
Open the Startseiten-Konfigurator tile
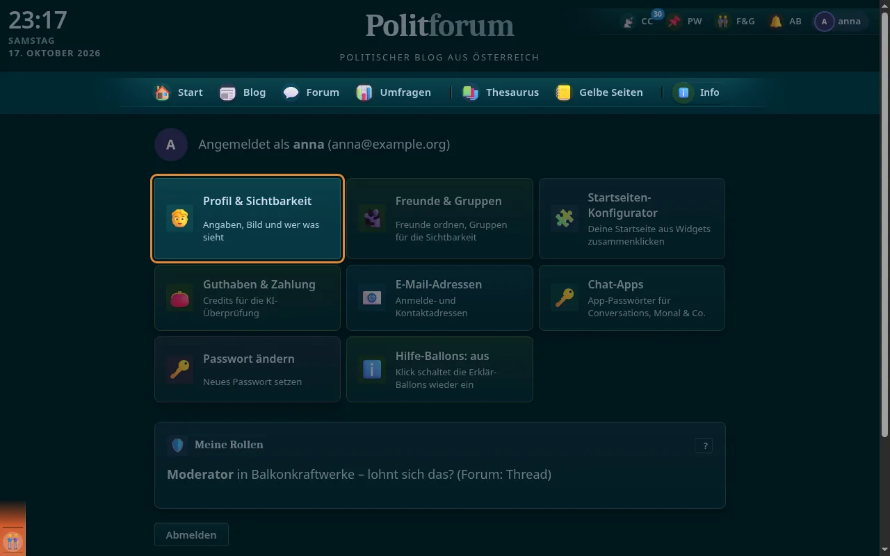point(632,218)
